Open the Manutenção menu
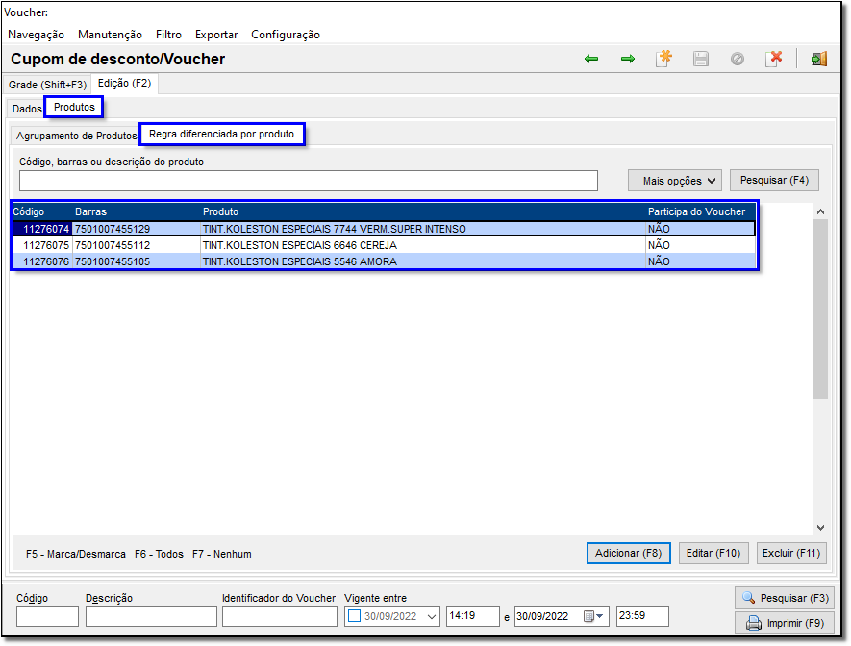 tap(110, 35)
